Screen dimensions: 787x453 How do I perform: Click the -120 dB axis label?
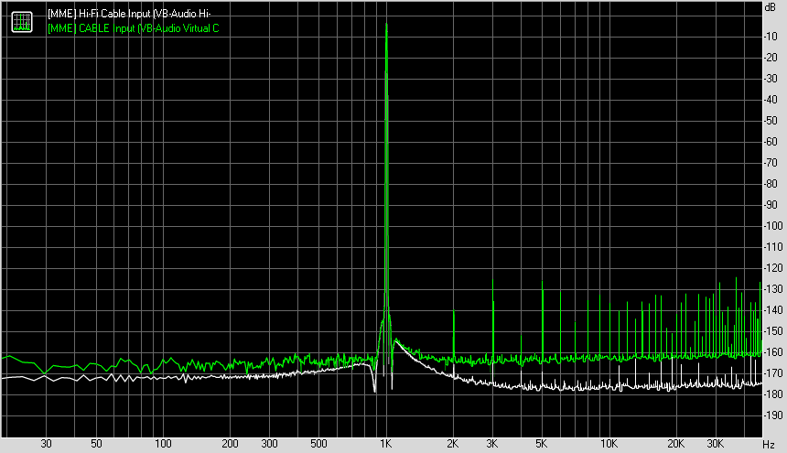click(772, 268)
